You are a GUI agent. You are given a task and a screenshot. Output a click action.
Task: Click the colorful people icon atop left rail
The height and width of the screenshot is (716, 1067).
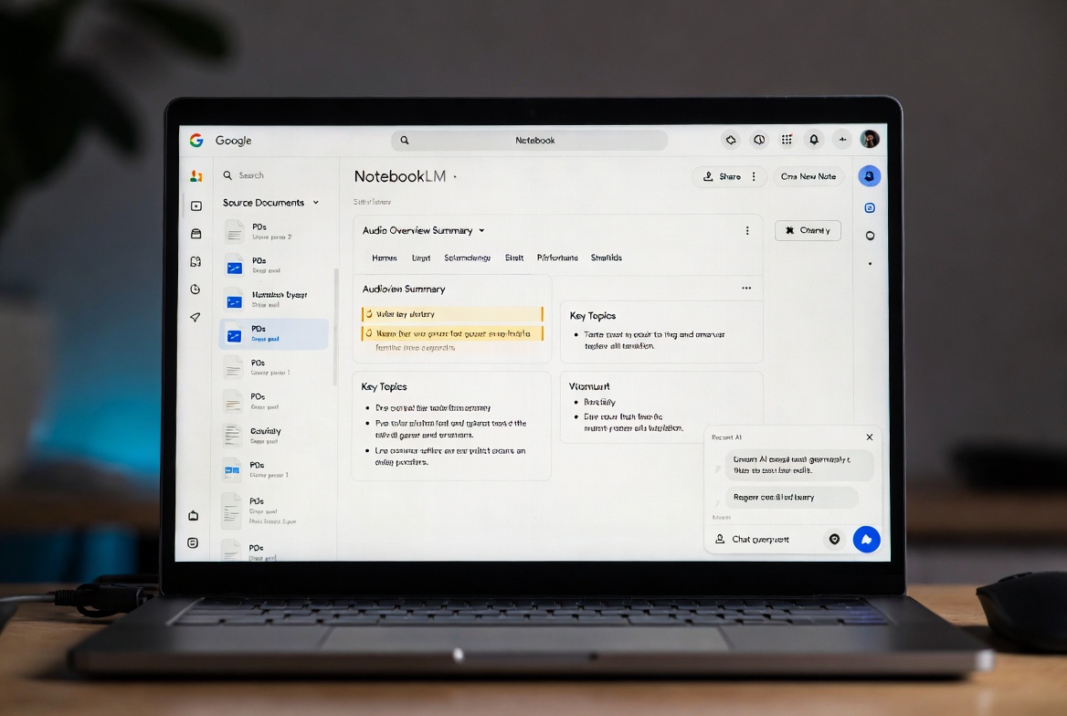[196, 176]
